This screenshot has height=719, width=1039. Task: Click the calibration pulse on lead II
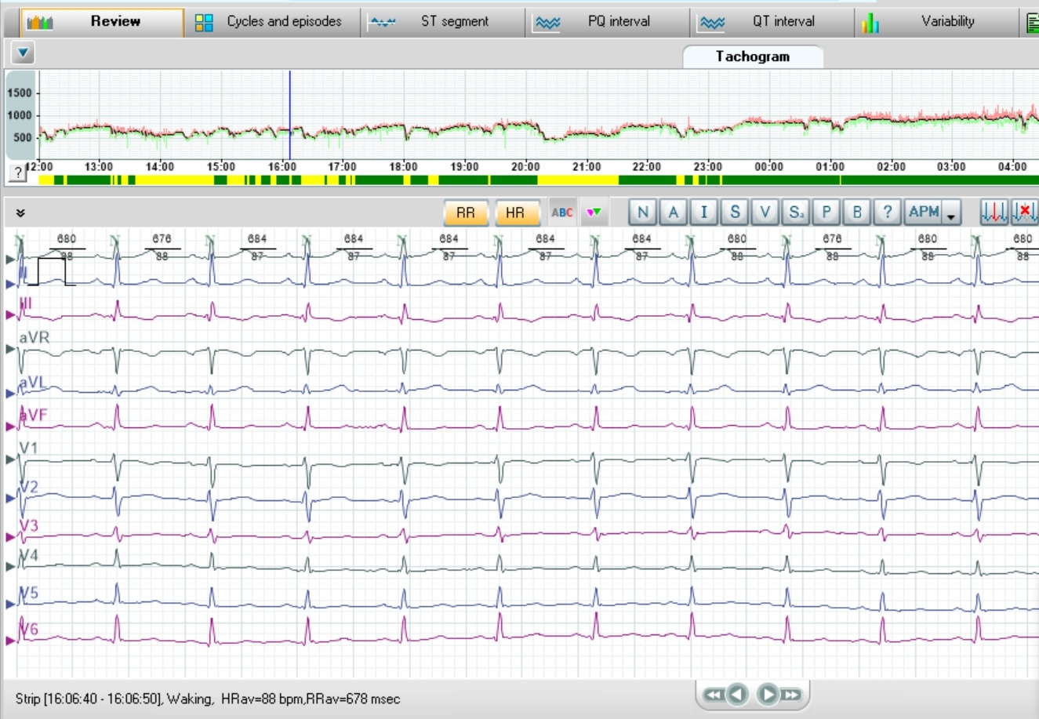pos(50,271)
